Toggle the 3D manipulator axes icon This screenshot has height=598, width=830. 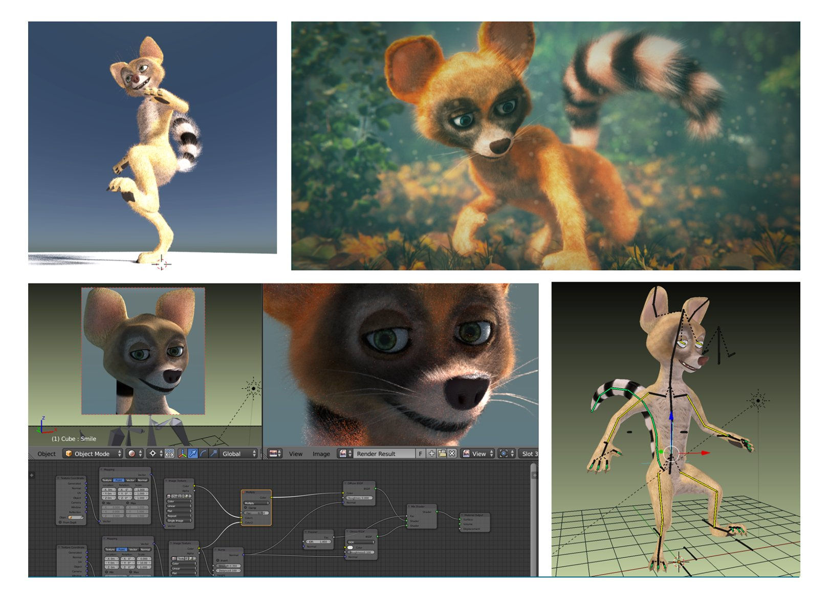click(x=183, y=454)
